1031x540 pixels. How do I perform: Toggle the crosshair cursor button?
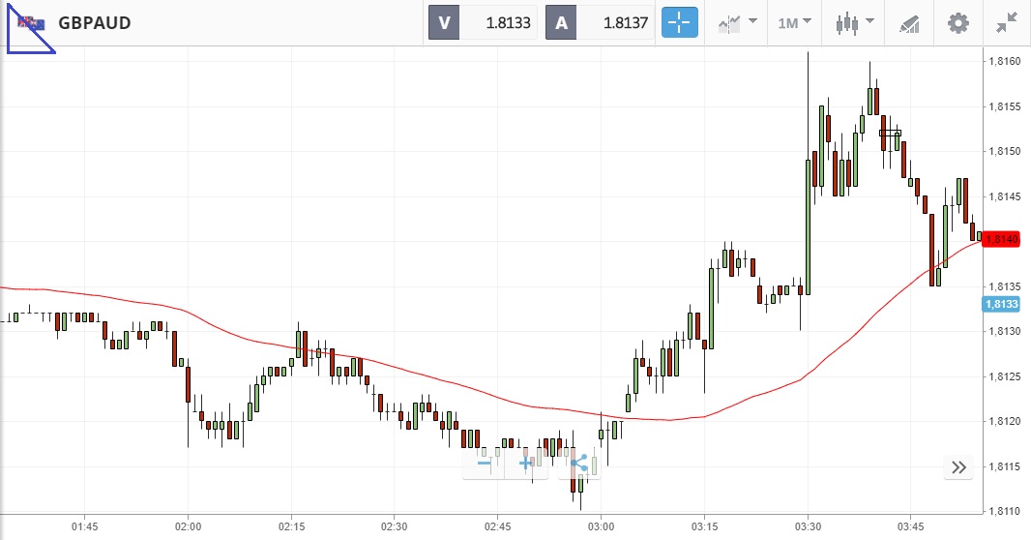[x=679, y=22]
